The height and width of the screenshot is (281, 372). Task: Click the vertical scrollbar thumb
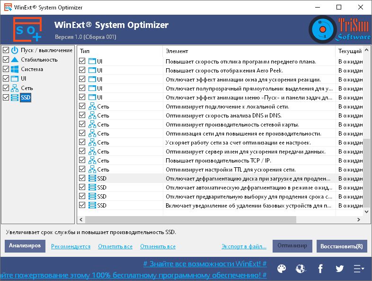click(x=367, y=173)
